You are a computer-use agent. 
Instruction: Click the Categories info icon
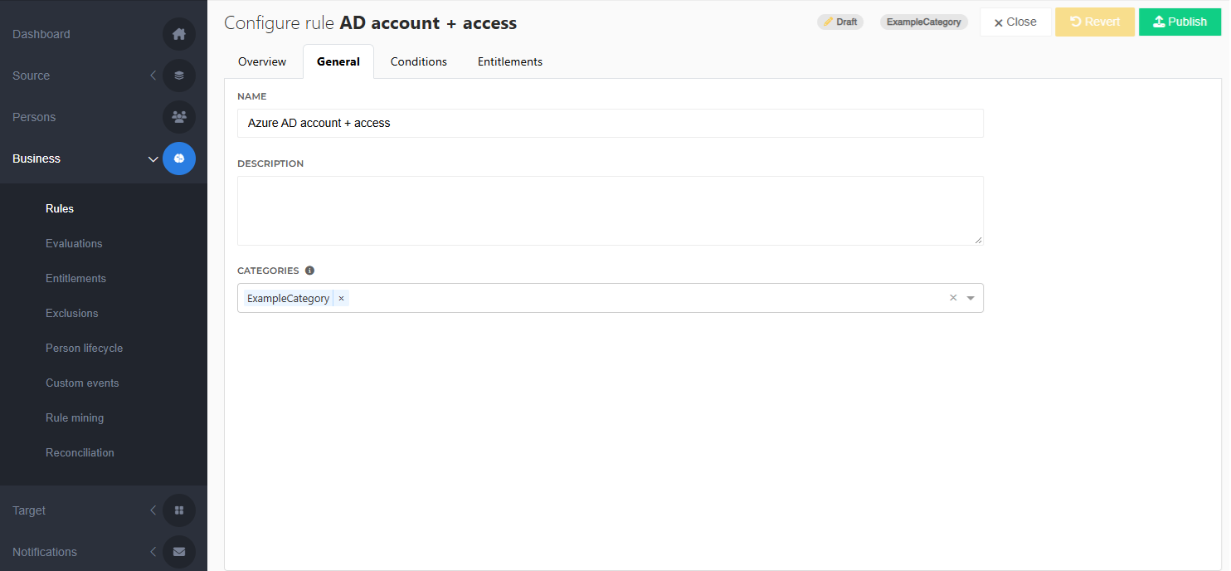[x=310, y=271]
